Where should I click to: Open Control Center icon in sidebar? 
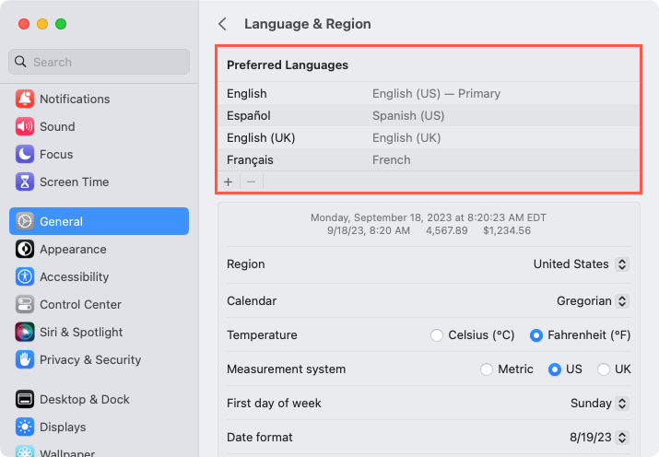(x=25, y=304)
